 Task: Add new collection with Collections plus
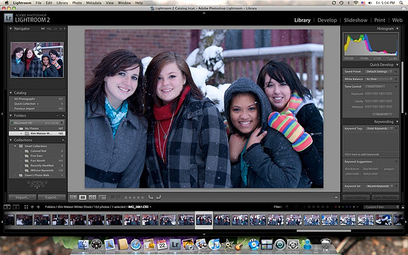point(63,140)
